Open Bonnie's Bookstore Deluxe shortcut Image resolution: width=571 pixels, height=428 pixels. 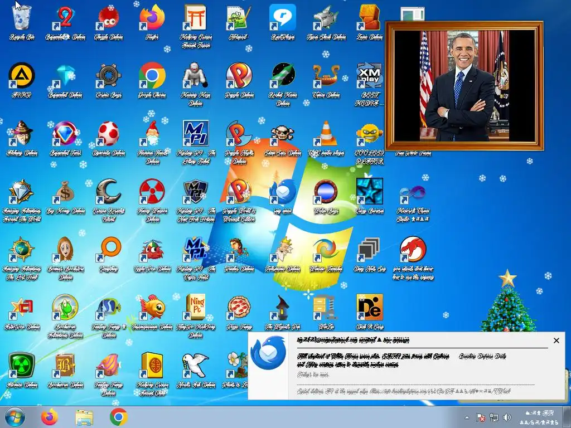(65, 249)
